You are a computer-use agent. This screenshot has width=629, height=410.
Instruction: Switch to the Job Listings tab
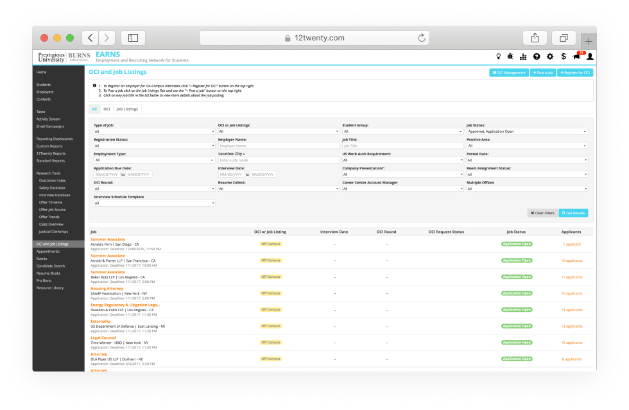pyautogui.click(x=127, y=109)
